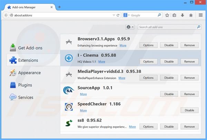Open More link for SpeedChecker
Screen dimensions: 207x140
(83, 110)
